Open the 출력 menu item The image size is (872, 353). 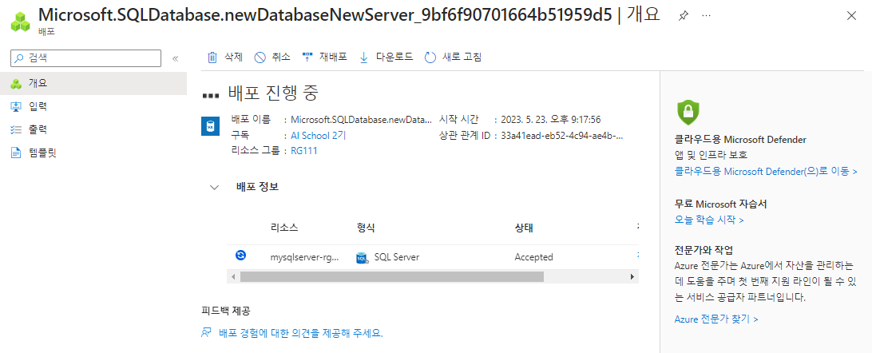[93, 129]
